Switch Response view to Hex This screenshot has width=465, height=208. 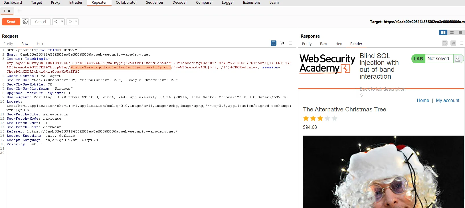339,44
